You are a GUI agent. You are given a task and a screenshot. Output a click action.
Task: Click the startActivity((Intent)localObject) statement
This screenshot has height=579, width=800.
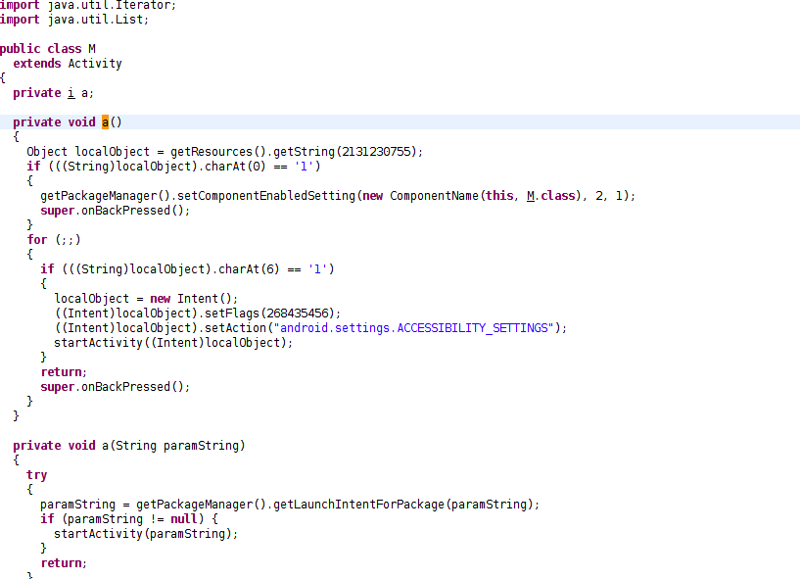pos(173,343)
